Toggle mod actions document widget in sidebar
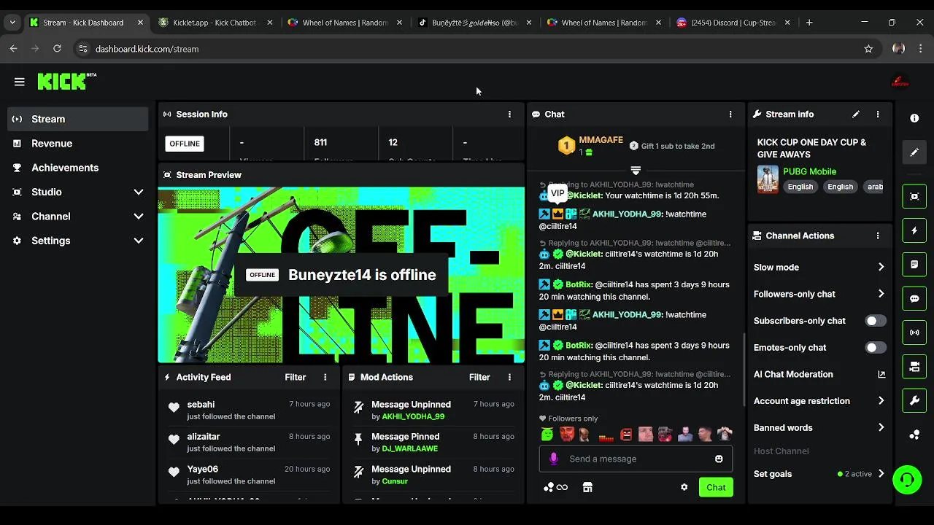The image size is (934, 525). point(914,264)
